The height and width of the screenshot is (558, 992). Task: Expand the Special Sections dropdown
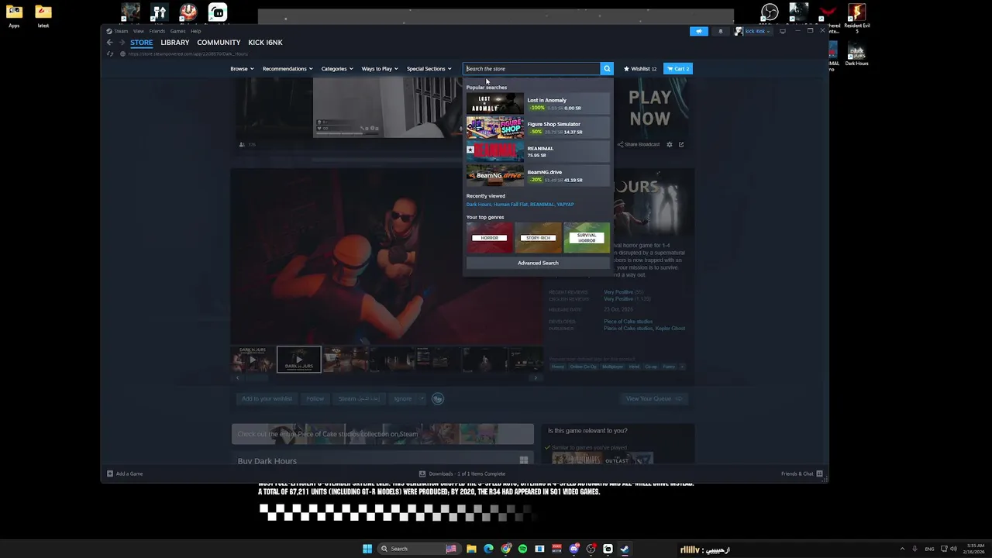tap(429, 68)
